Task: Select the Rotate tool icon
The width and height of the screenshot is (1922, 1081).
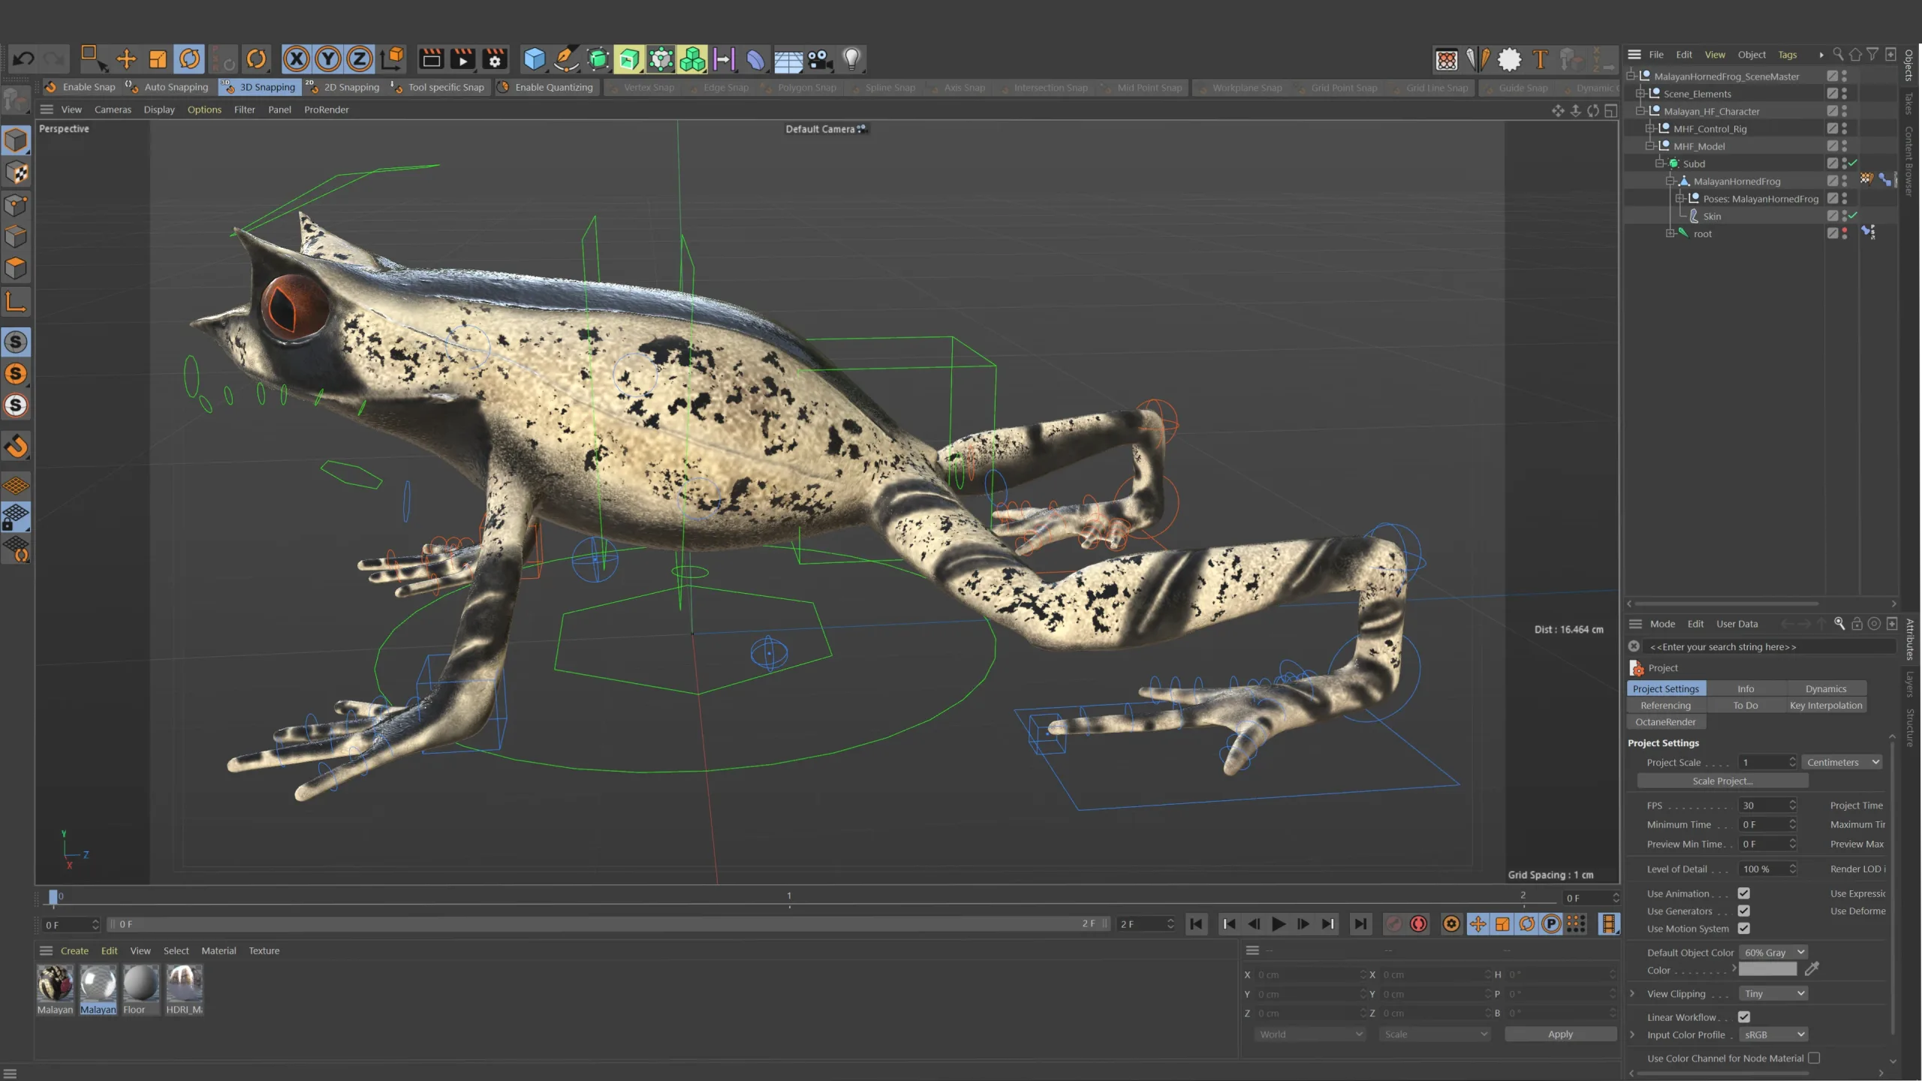Action: point(189,59)
